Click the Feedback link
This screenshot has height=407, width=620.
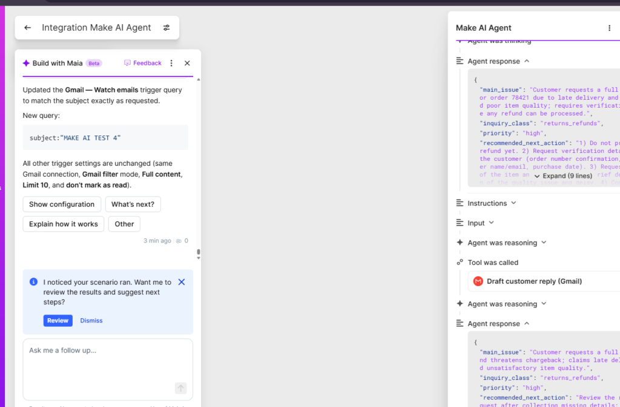pos(143,63)
